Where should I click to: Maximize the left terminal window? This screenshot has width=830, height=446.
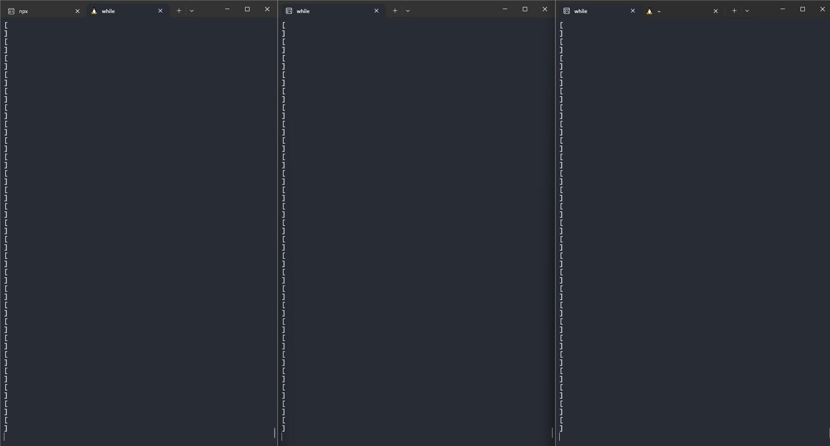247,9
